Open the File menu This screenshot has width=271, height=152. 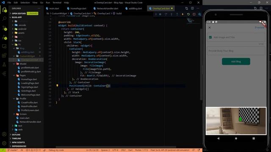click(9, 3)
